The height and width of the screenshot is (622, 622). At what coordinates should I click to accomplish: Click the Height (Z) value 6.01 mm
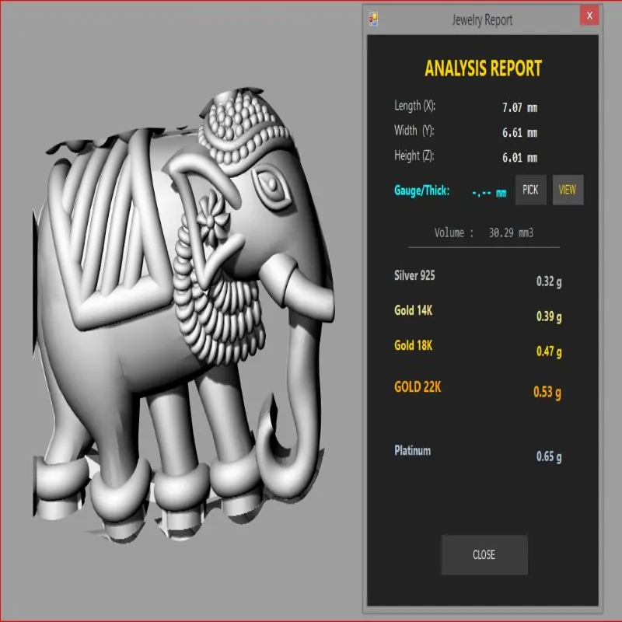coord(519,158)
